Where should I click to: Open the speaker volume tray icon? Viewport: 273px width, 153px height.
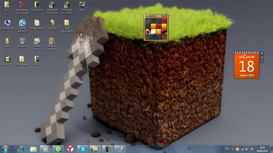pyautogui.click(x=247, y=149)
